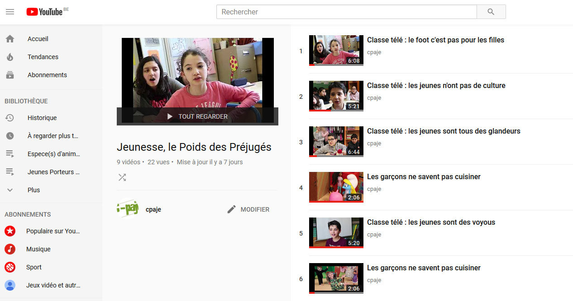Image resolution: width=573 pixels, height=301 pixels.
Task: Click the Jeux vidéo et autres icon
Action: point(10,285)
